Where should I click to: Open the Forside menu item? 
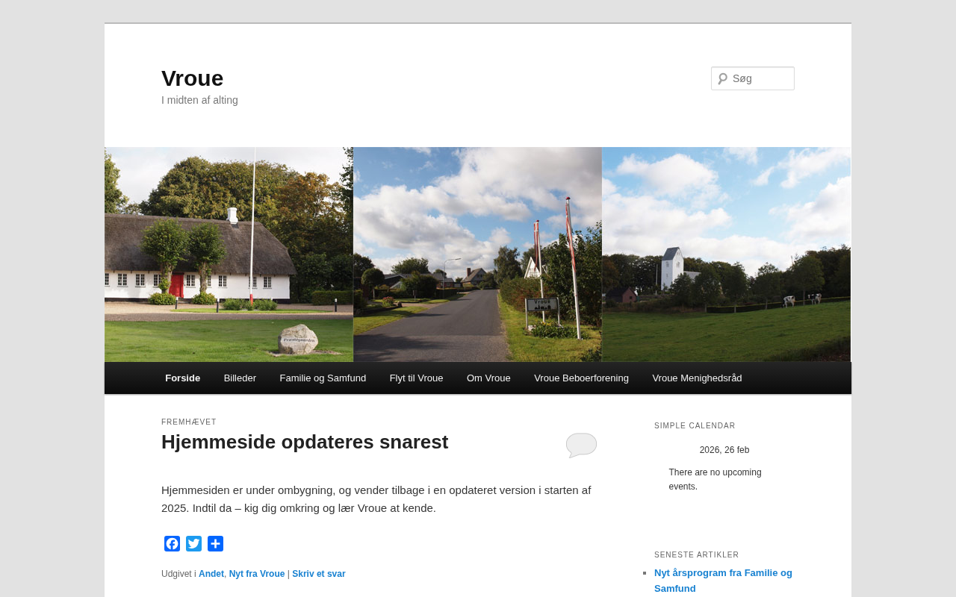click(x=183, y=378)
